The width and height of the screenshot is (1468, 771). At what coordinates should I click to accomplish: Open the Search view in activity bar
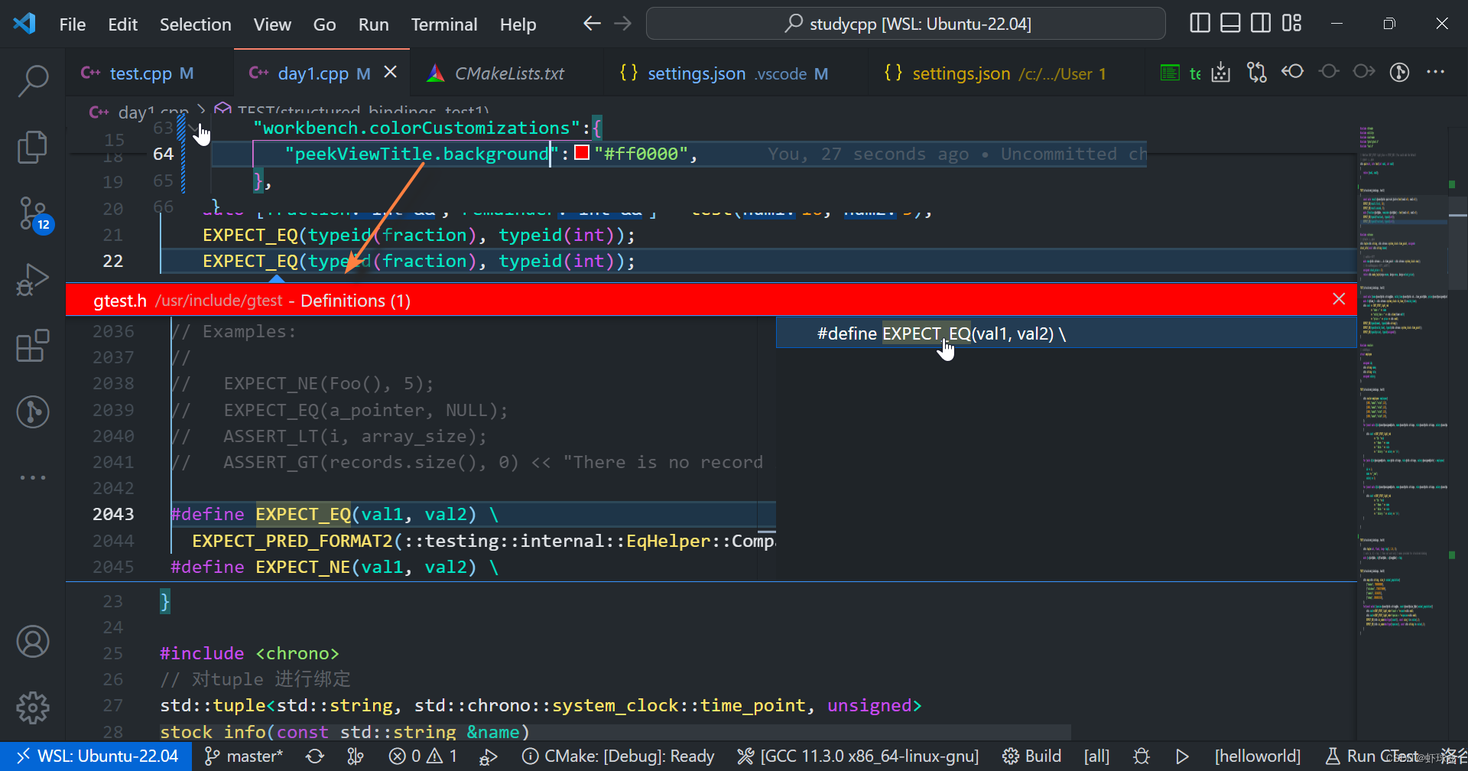[33, 80]
